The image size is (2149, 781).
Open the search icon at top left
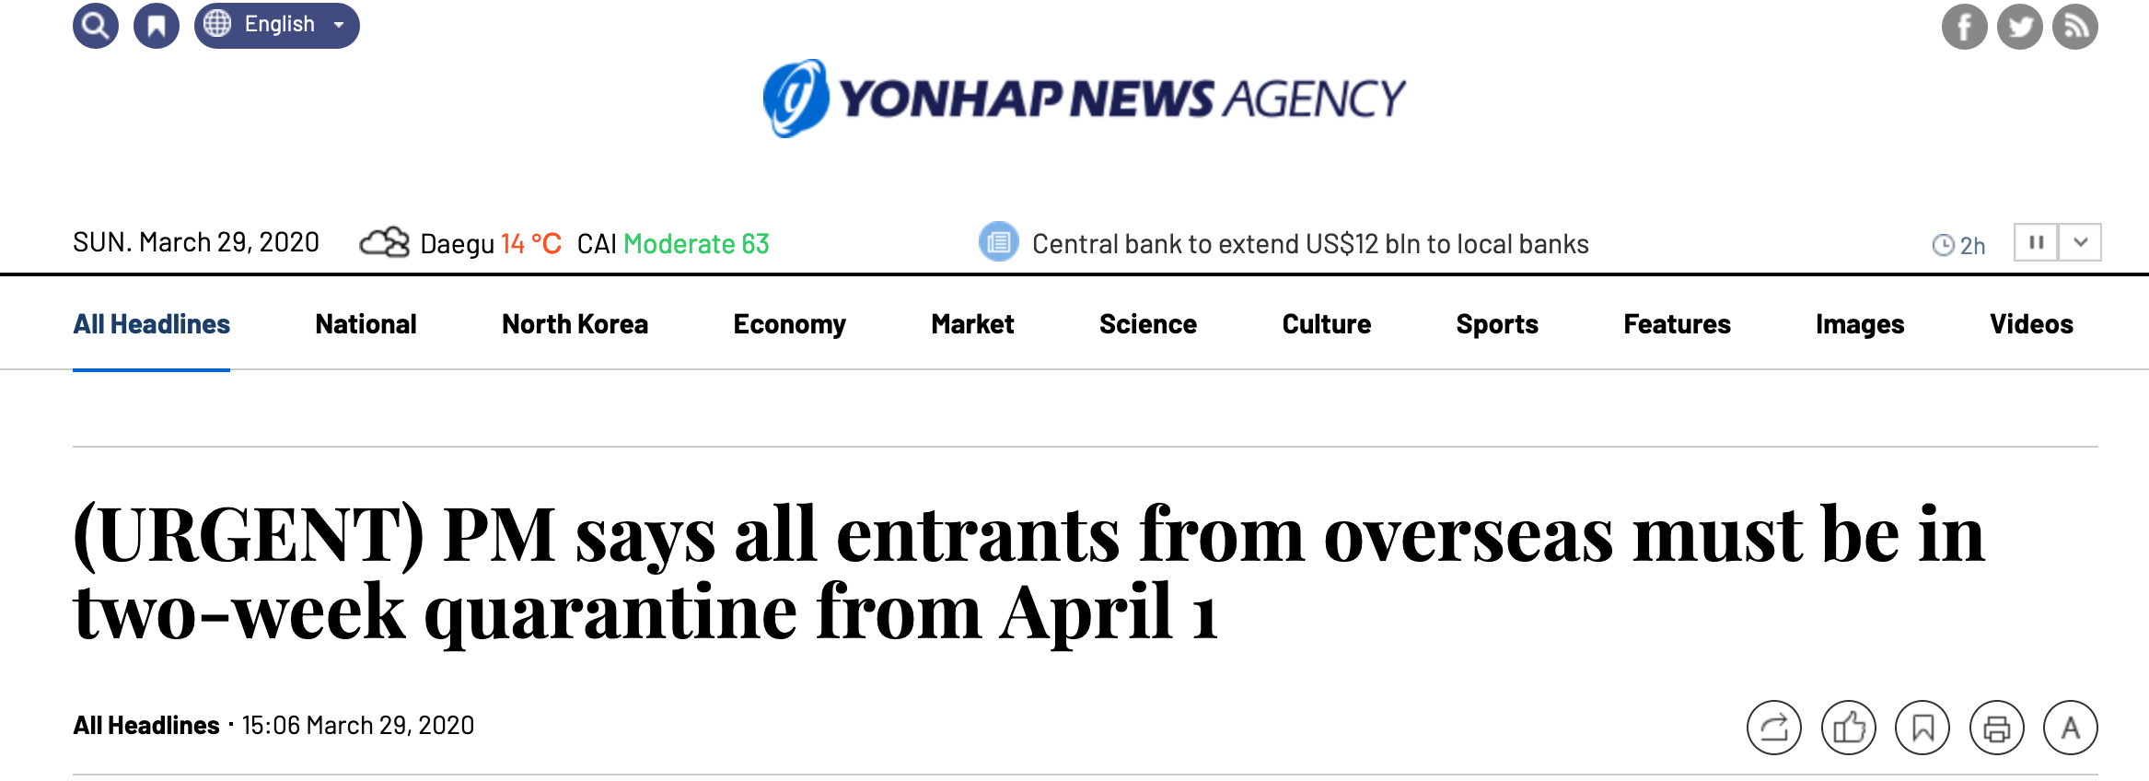point(96,26)
